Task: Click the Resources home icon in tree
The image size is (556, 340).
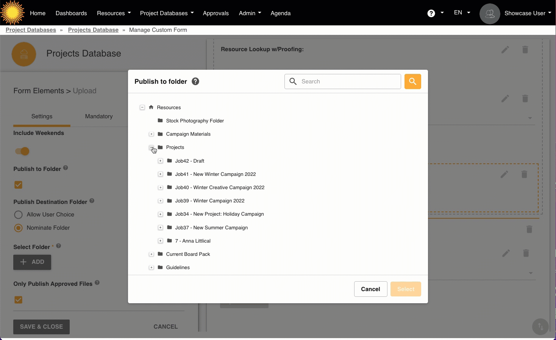Action: 151,107
